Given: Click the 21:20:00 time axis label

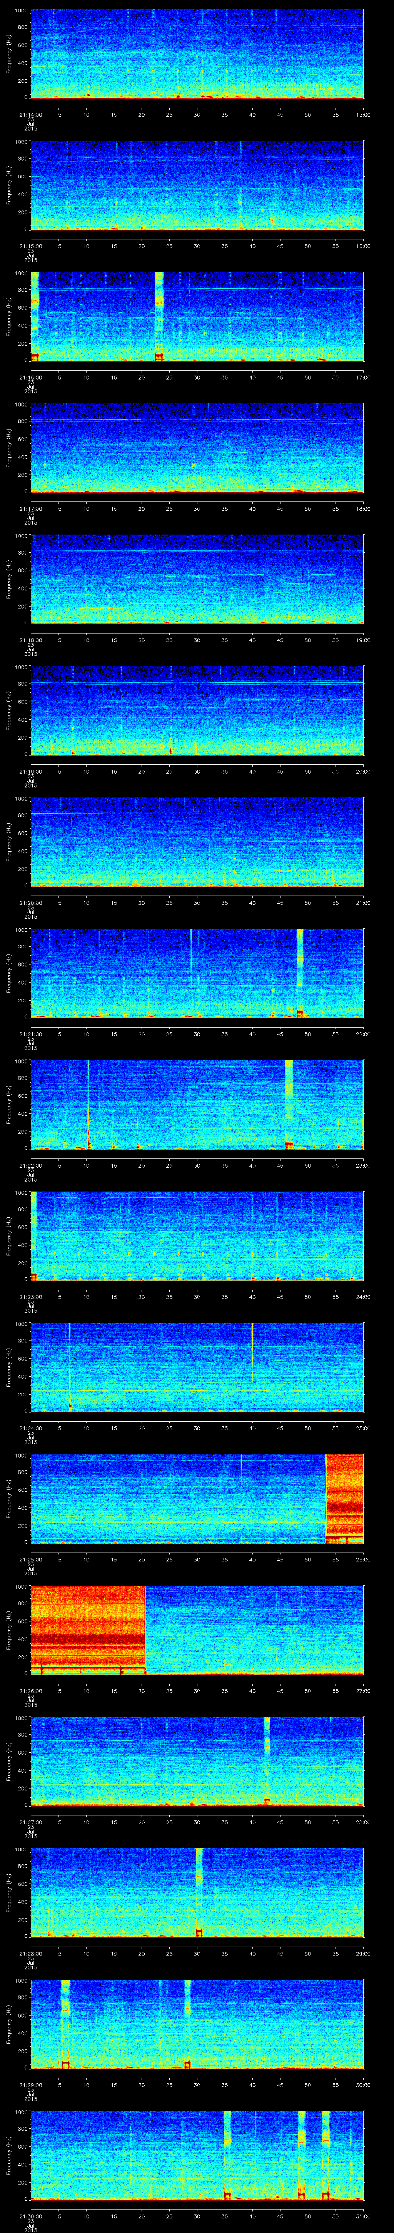Looking at the screenshot, I should point(30,903).
